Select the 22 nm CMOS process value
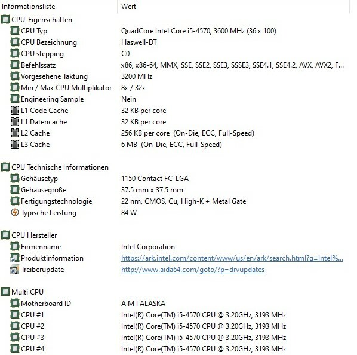 point(183,201)
